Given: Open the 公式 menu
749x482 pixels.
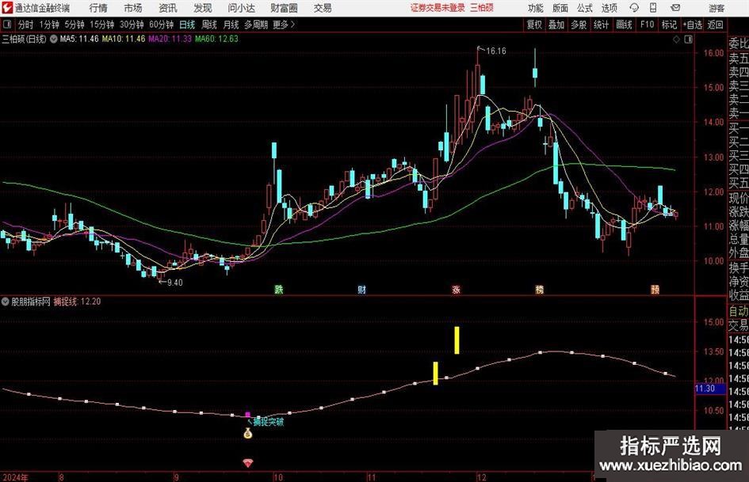Looking at the screenshot, I should [x=584, y=8].
